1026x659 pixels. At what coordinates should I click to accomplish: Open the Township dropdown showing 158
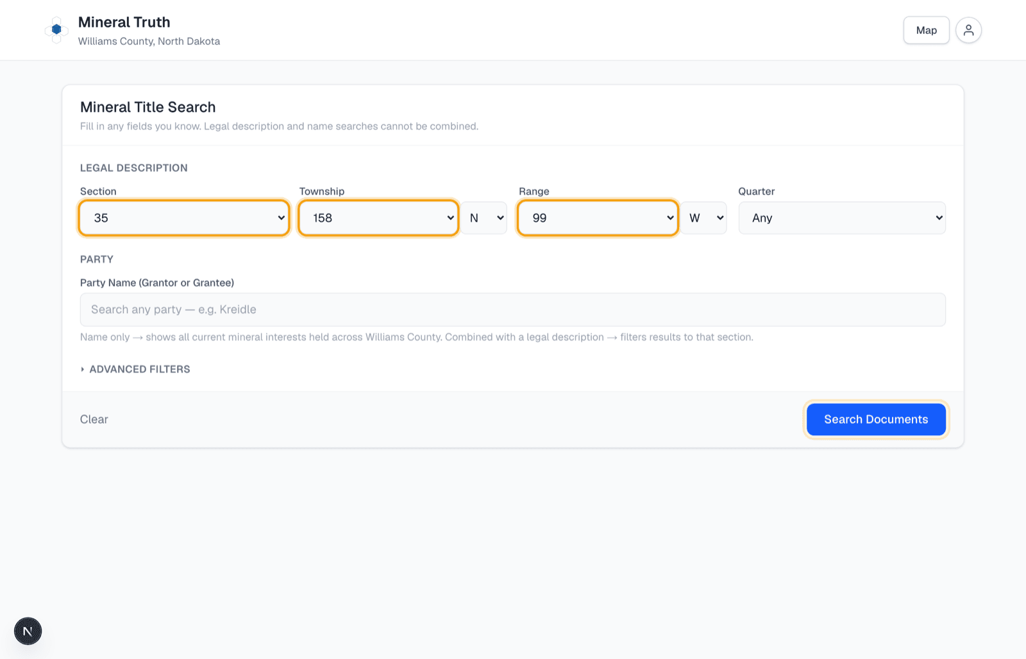[378, 218]
